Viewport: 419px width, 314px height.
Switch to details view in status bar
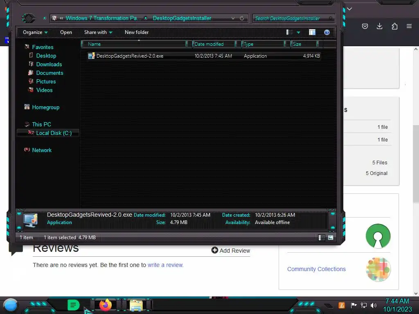click(x=322, y=238)
